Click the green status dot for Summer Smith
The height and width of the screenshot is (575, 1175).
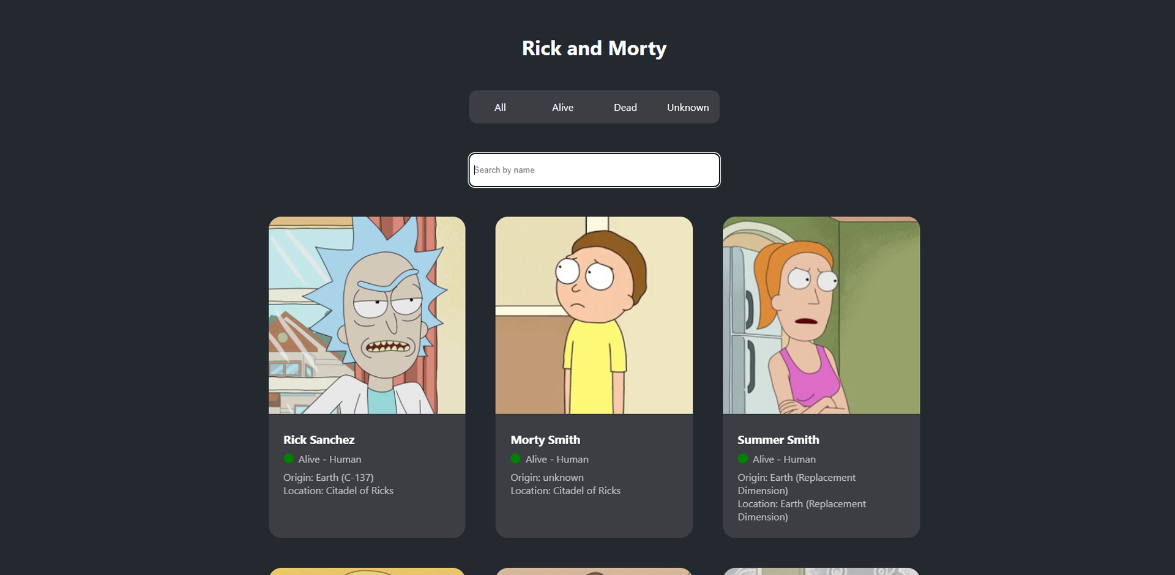point(743,459)
